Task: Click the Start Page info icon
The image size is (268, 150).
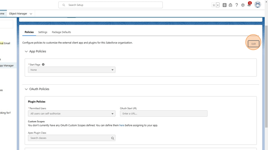Action: click(x=43, y=65)
